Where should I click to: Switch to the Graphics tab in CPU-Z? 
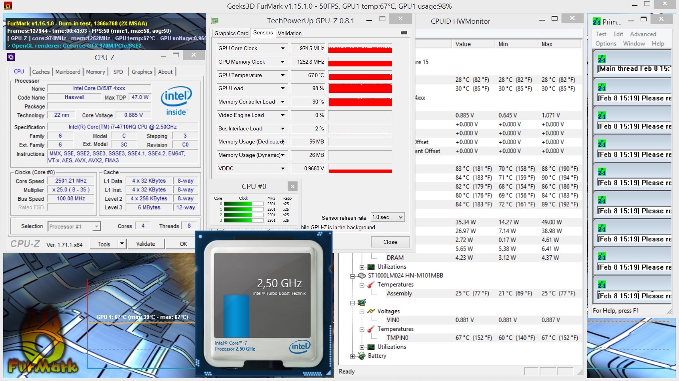[142, 72]
